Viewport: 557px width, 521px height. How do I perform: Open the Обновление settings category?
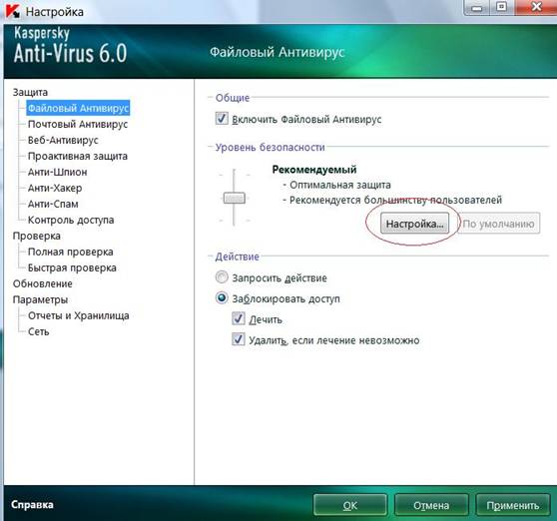pyautogui.click(x=43, y=284)
